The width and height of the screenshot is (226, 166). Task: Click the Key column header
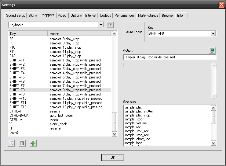(27, 34)
